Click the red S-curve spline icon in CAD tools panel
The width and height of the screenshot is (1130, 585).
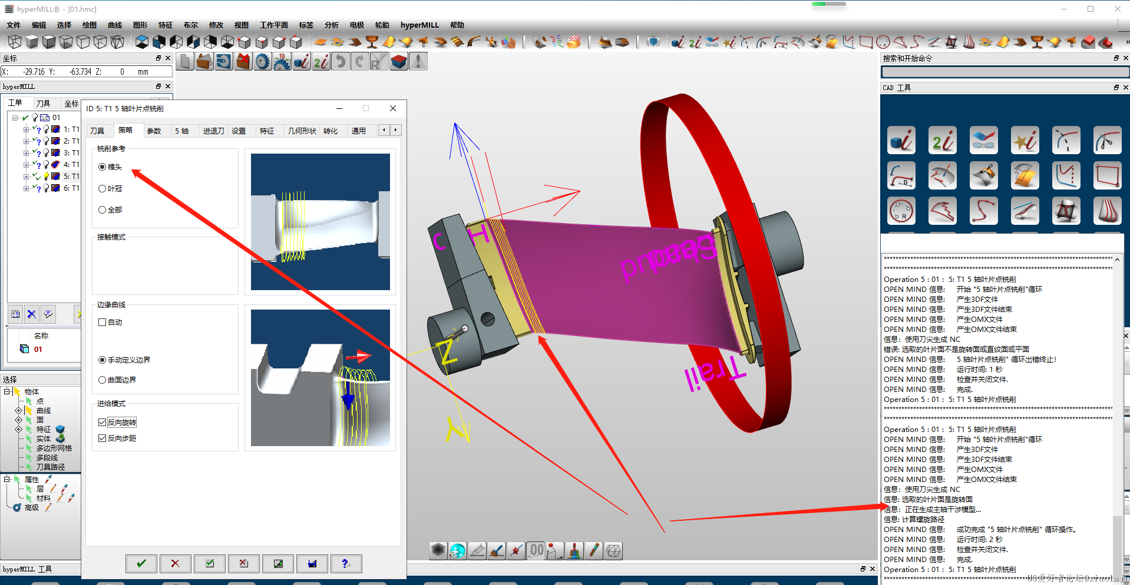point(983,210)
